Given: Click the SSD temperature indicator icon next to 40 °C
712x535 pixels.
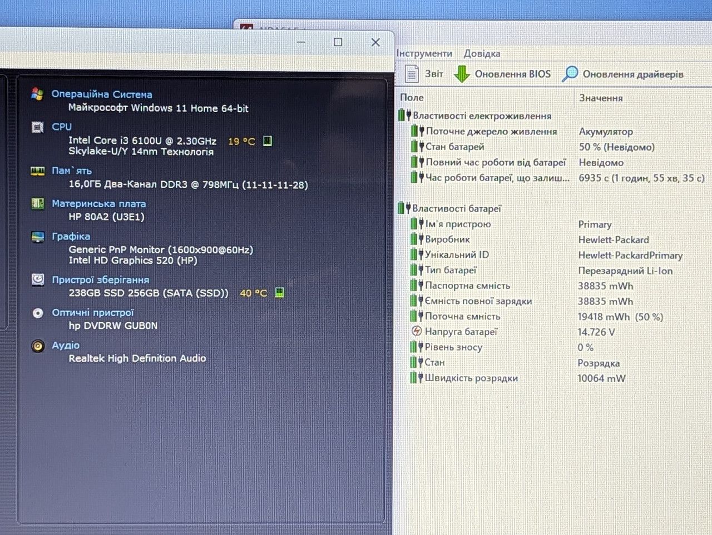Looking at the screenshot, I should point(279,293).
